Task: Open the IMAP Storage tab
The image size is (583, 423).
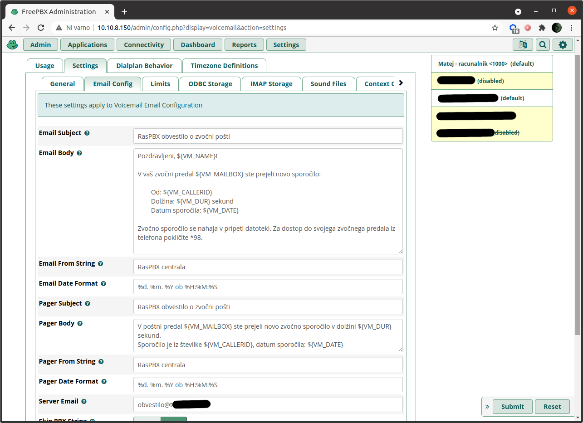Action: (x=271, y=83)
